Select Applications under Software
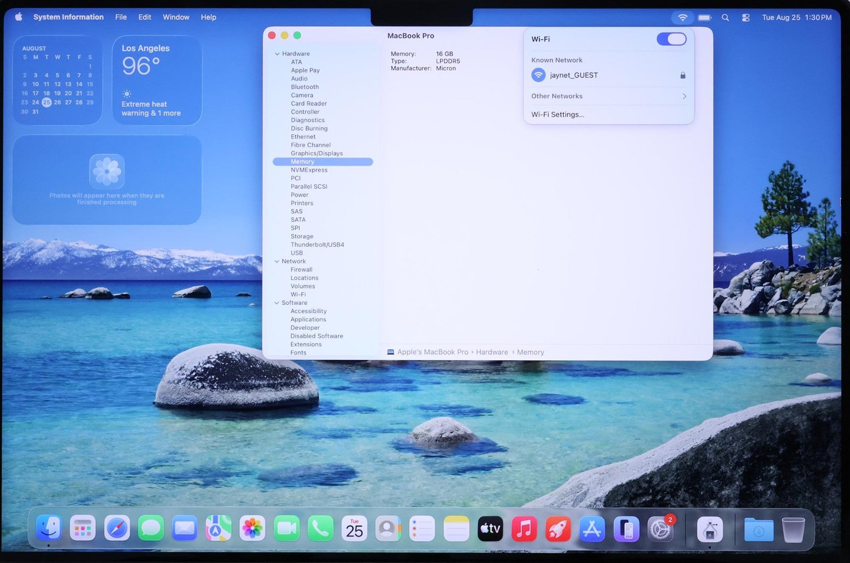The image size is (850, 563). pos(308,320)
